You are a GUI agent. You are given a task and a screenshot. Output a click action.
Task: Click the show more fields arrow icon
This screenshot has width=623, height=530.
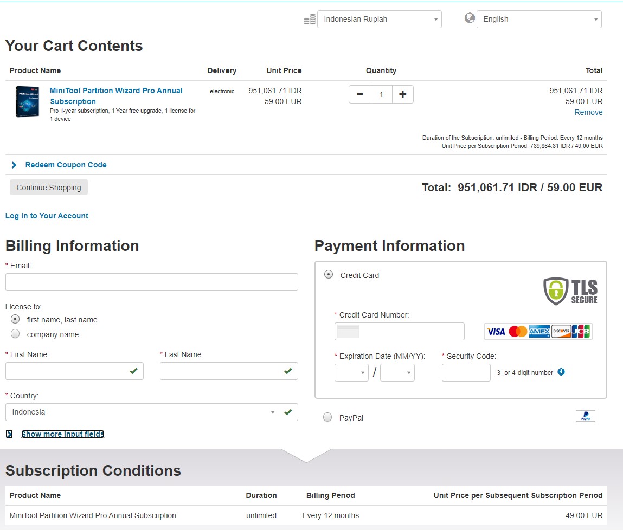tap(9, 434)
